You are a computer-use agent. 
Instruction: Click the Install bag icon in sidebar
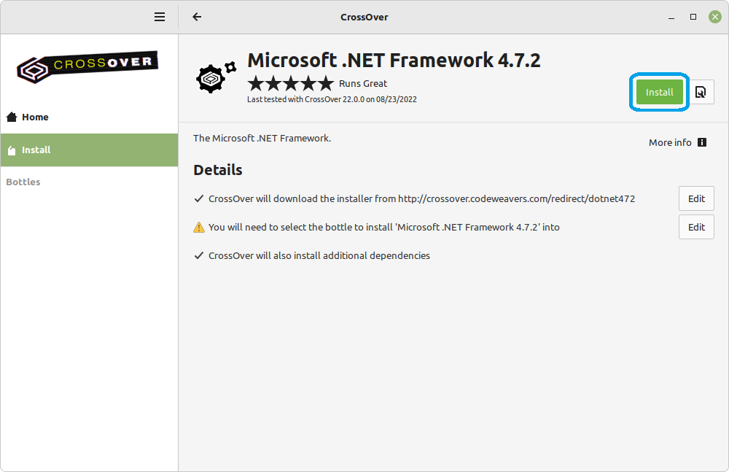(12, 150)
